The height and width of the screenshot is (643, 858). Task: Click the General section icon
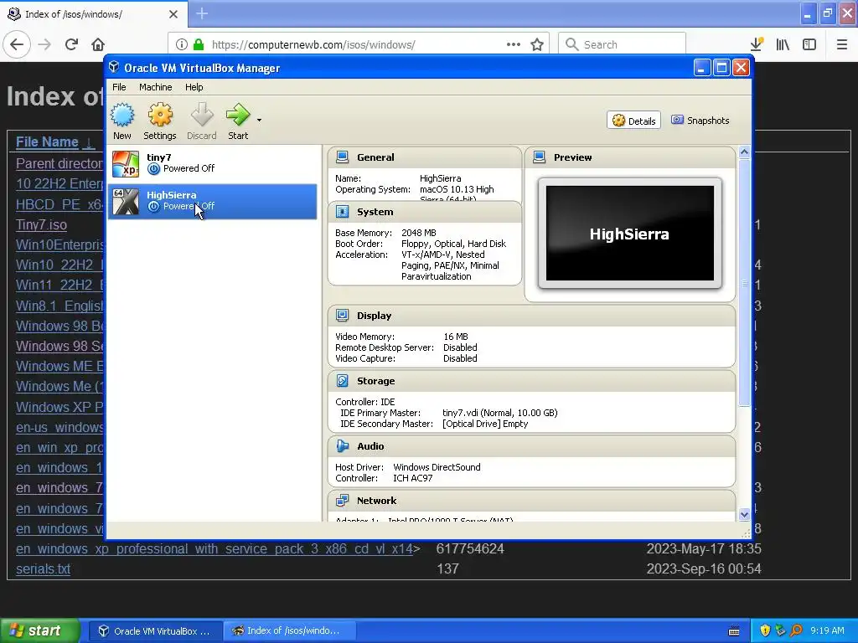343,157
